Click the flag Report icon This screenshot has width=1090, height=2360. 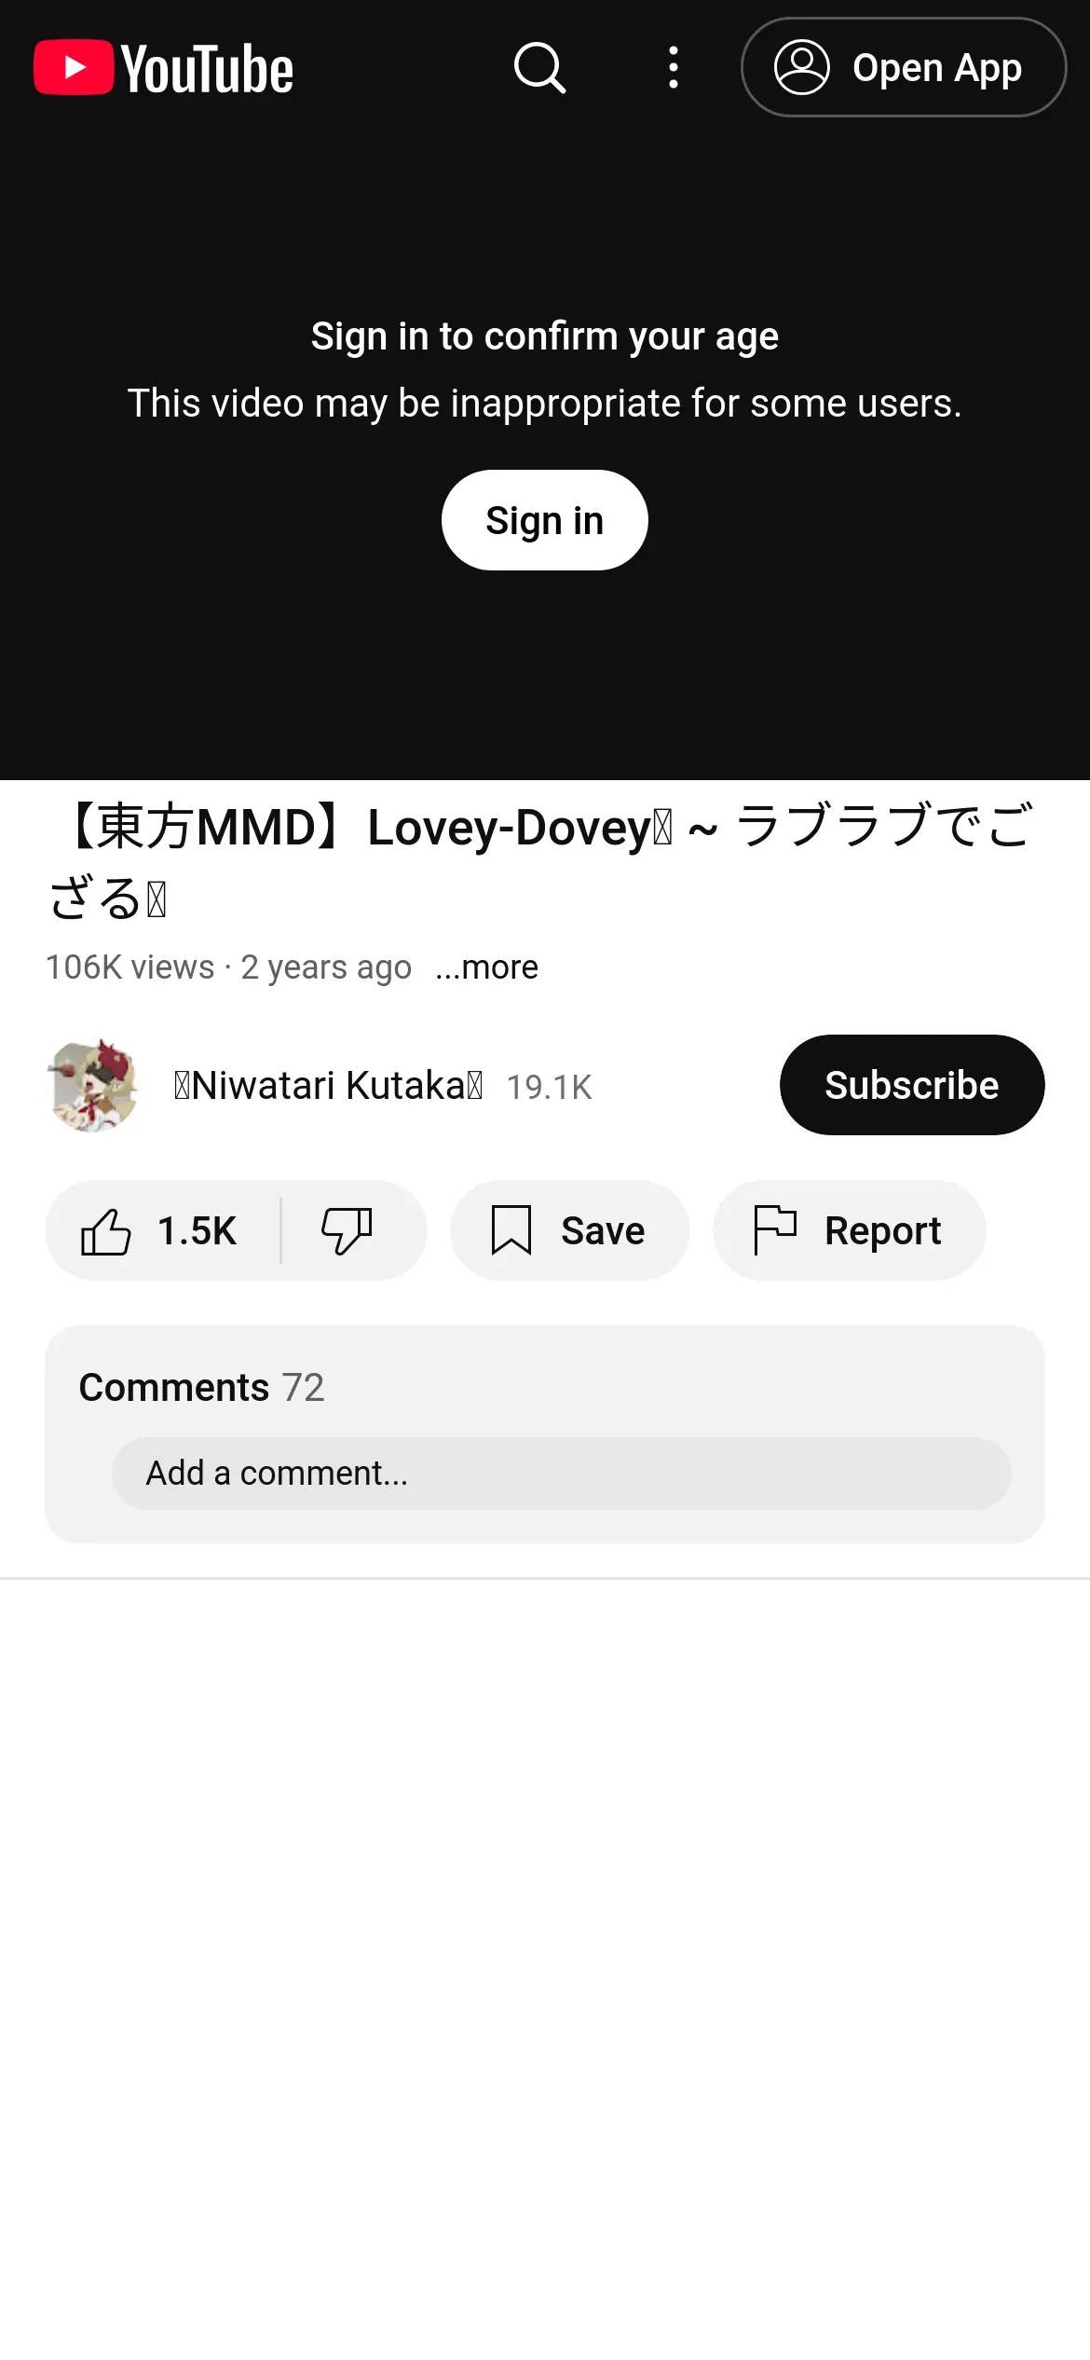[774, 1230]
